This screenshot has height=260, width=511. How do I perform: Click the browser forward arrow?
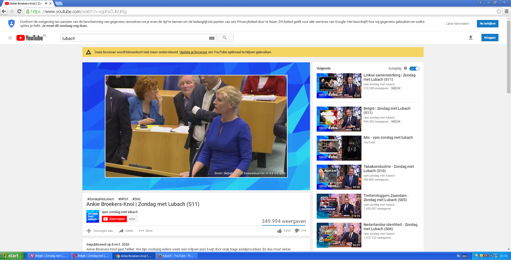11,11
